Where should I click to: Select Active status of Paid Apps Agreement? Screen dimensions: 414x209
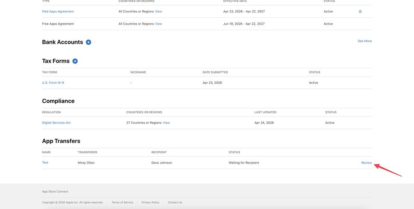pyautogui.click(x=328, y=11)
